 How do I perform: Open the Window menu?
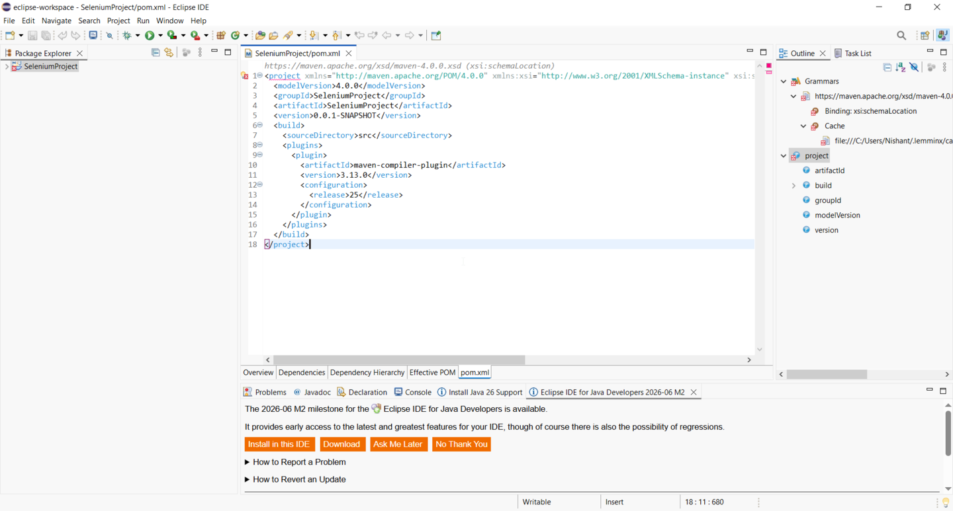(170, 20)
